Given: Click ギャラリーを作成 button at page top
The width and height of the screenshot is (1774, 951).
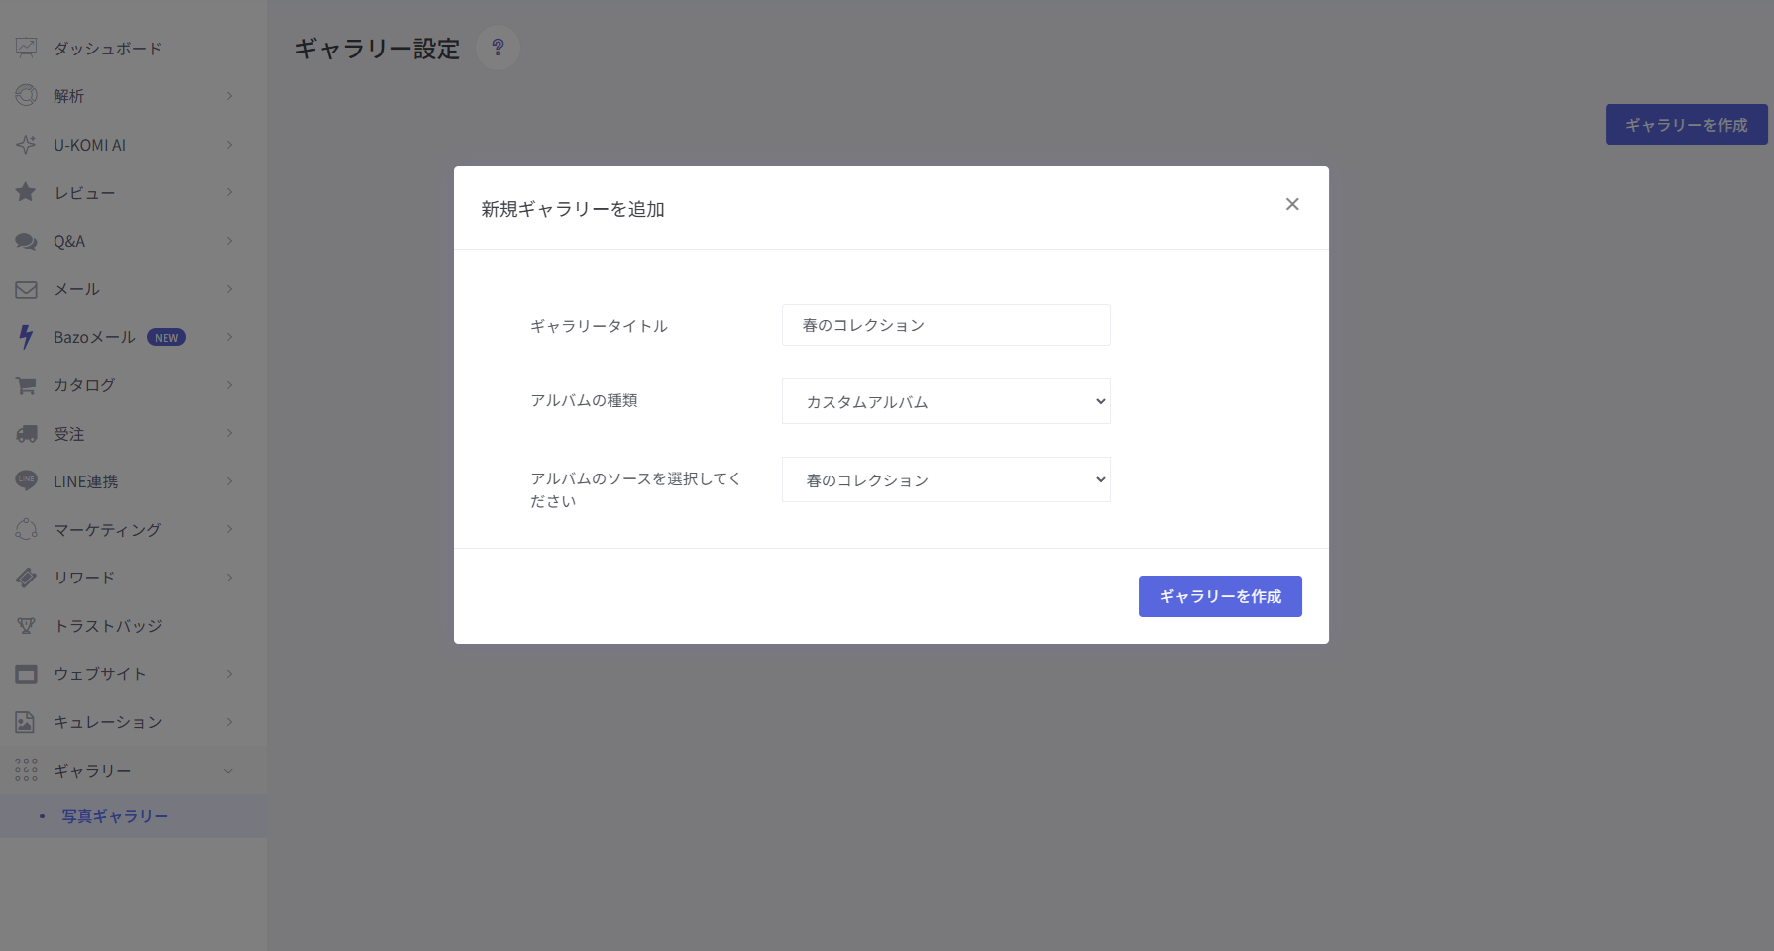Looking at the screenshot, I should click(x=1686, y=125).
